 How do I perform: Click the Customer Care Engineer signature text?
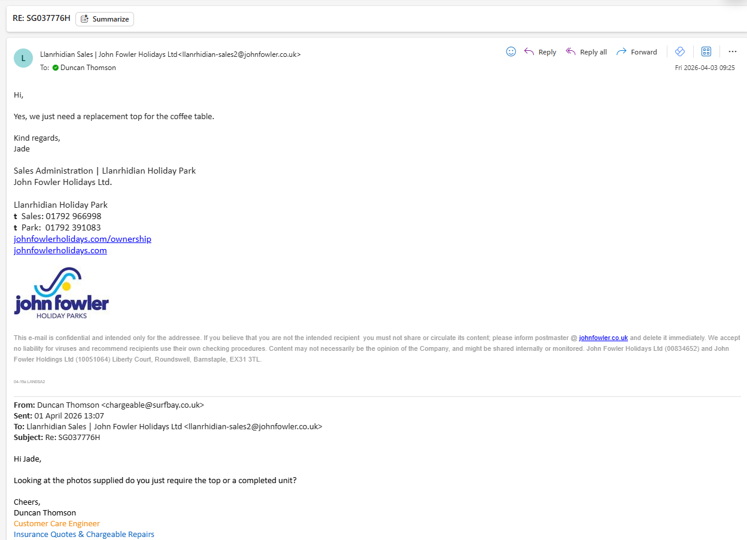pos(57,523)
